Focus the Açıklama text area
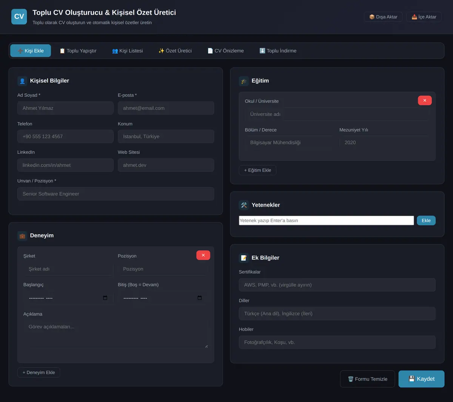Image resolution: width=453 pixels, height=402 pixels. (116, 334)
